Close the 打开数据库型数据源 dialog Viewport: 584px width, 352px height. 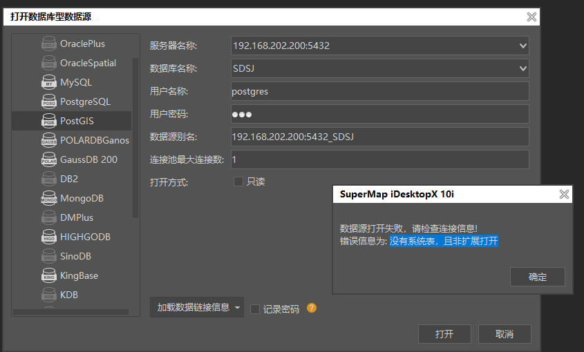pyautogui.click(x=531, y=17)
